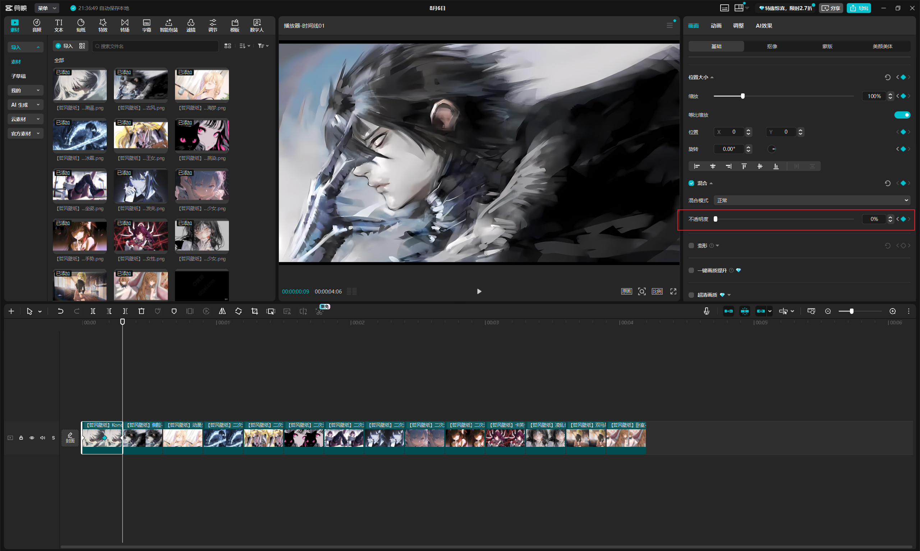The width and height of the screenshot is (920, 551).
Task: Toggle main track visibility eye icon
Action: coord(32,438)
